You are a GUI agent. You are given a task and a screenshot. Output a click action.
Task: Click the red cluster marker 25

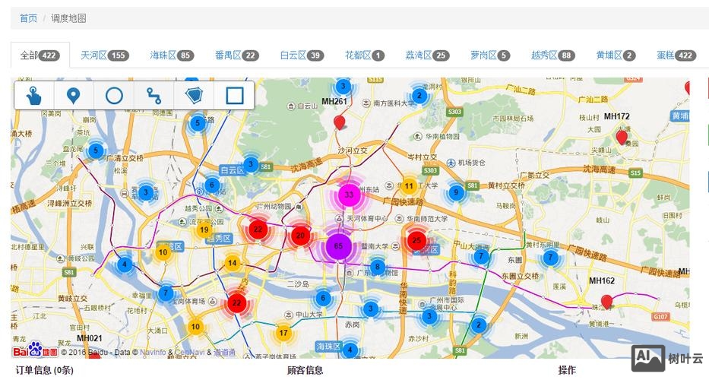coord(417,240)
